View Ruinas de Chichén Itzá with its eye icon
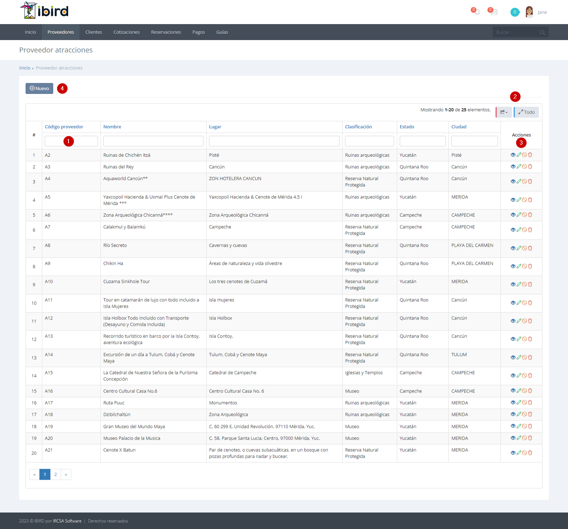This screenshot has height=529, width=568. pos(513,155)
